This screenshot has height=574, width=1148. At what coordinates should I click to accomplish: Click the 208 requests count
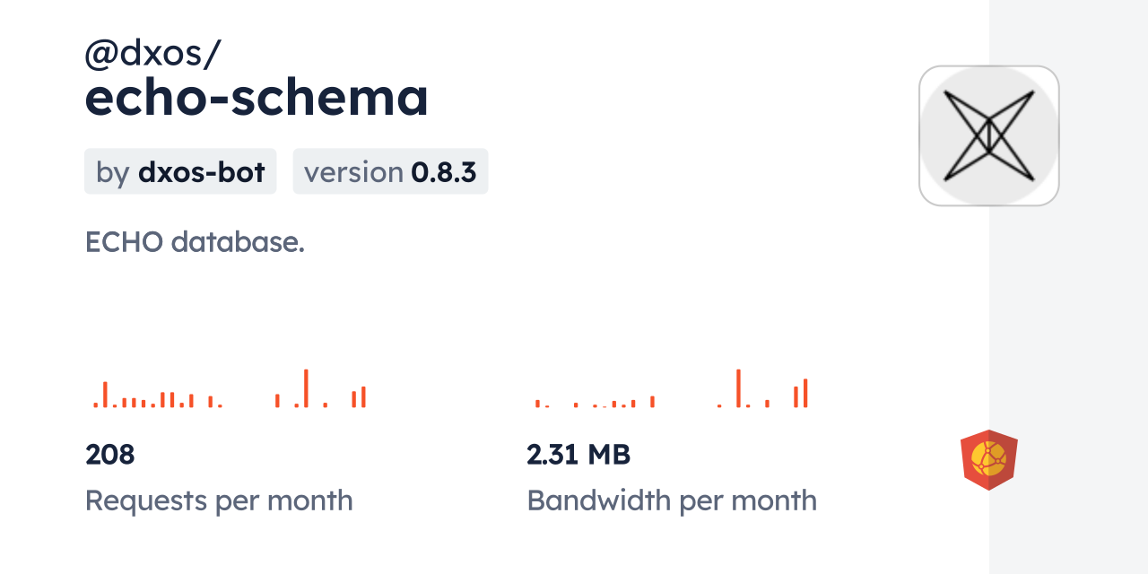click(109, 455)
